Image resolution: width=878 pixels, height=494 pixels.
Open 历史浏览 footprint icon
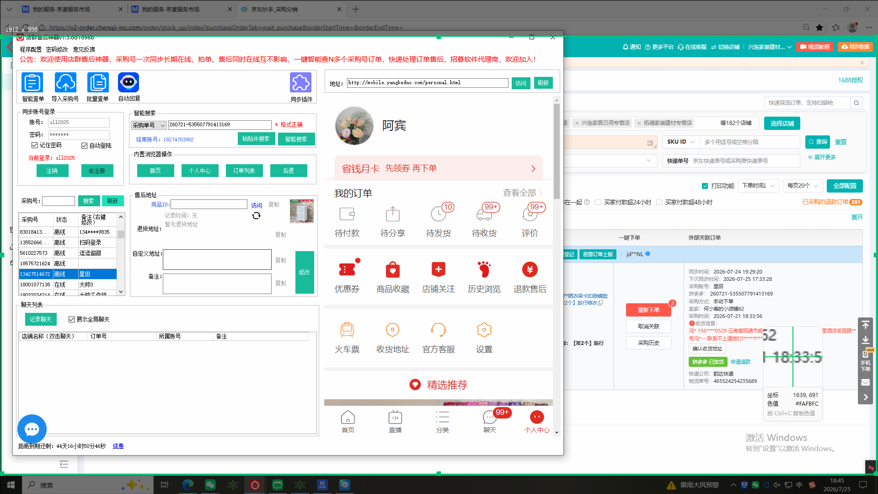(x=484, y=269)
